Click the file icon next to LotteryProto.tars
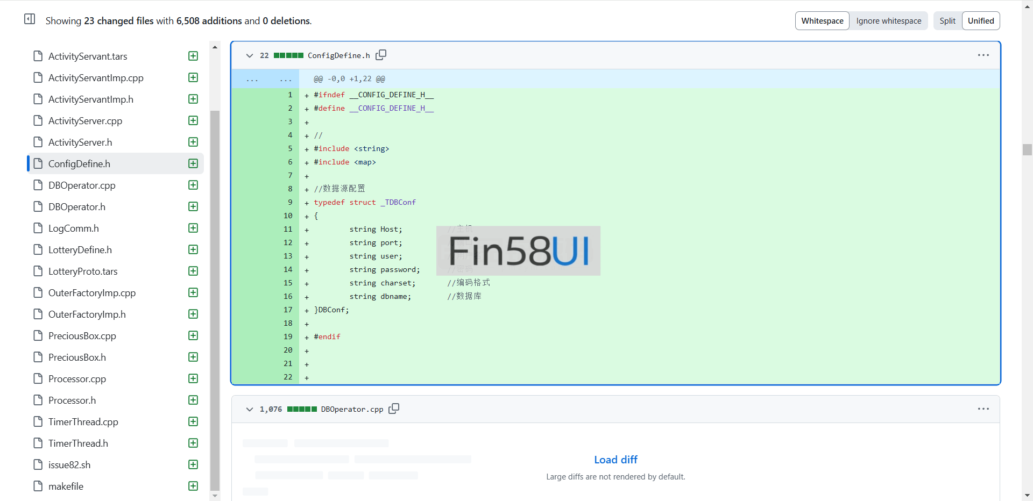1033x501 pixels. point(38,271)
